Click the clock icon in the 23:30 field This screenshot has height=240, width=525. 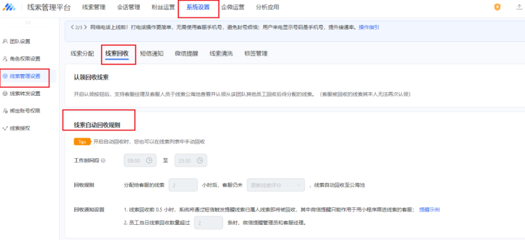(200, 161)
